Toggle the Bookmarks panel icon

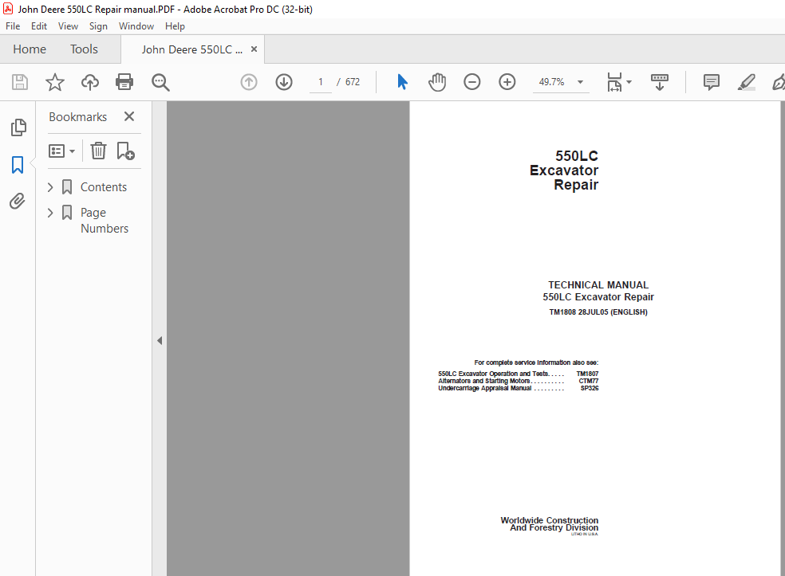18,164
